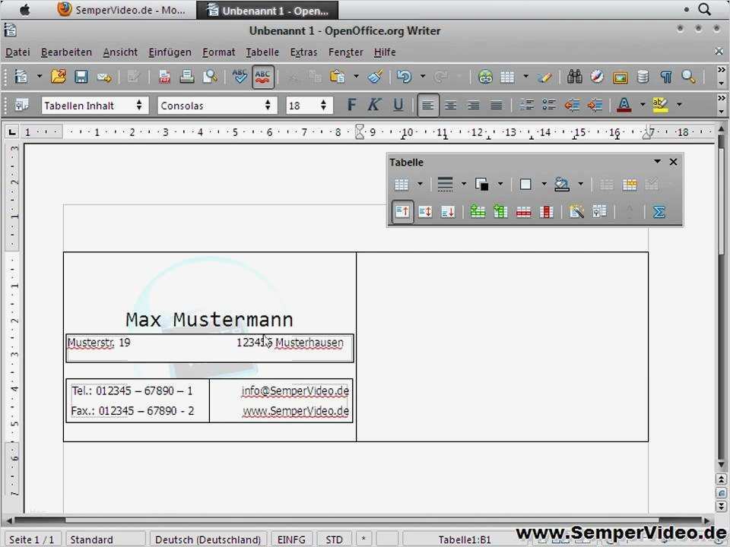Screen dimensions: 730x547
Task: Select the Format Paintbrush tool
Action: point(375,76)
